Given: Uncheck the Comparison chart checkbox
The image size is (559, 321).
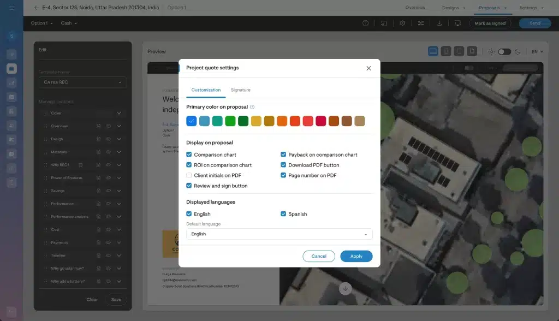Looking at the screenshot, I should [x=189, y=155].
